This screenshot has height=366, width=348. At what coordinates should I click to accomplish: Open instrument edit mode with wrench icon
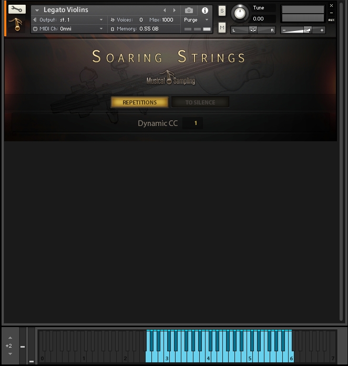[17, 9]
